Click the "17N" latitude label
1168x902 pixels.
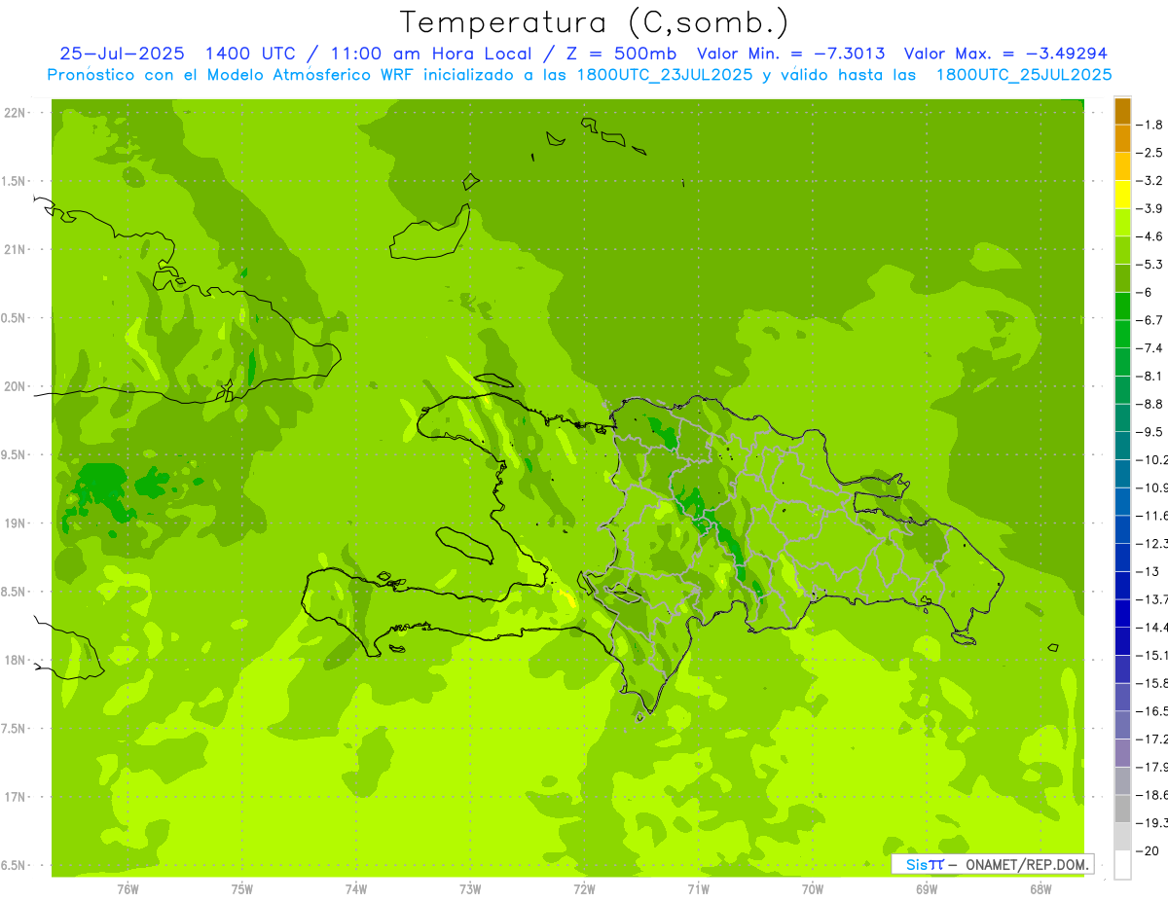point(16,798)
